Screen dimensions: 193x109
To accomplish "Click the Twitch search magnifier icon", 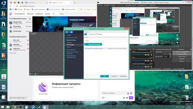I will click(x=91, y=14).
